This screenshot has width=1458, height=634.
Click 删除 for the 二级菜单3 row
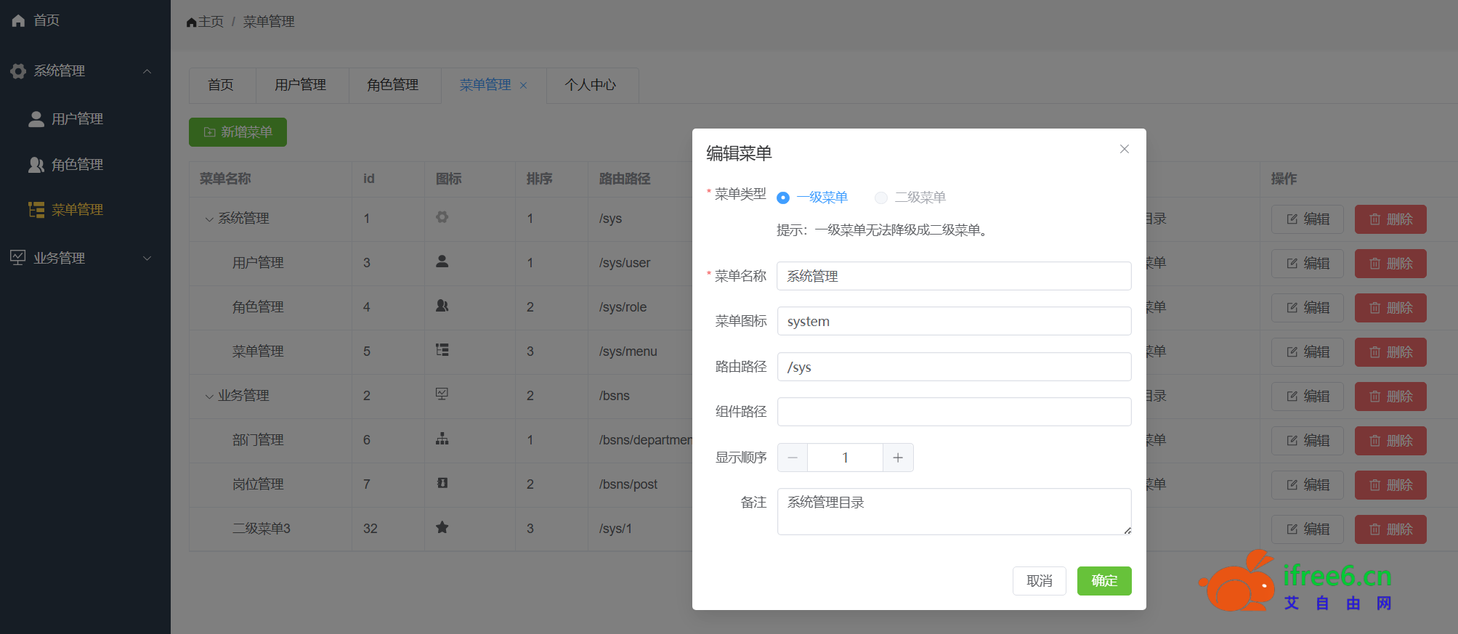coord(1390,529)
